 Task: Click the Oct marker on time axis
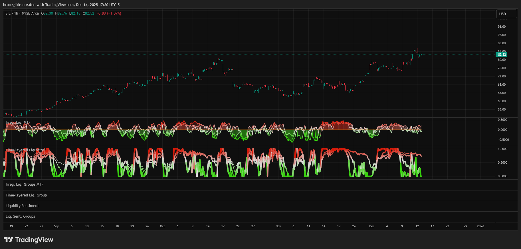[x=162, y=226]
